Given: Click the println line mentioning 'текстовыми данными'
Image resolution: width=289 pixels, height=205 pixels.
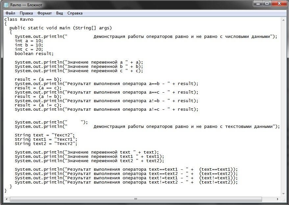Looking at the screenshot, I should [147, 127].
